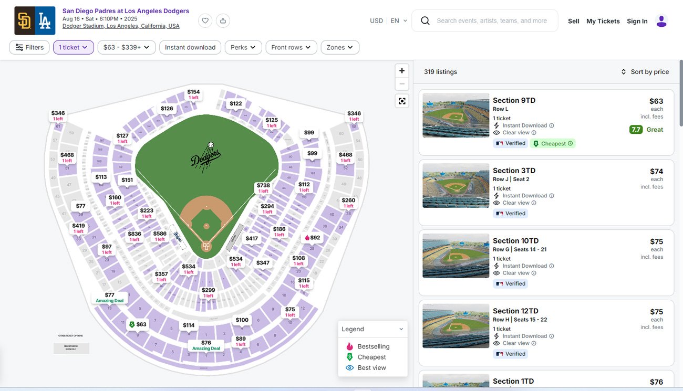Click the $154 map price pin
The height and width of the screenshot is (391, 683).
point(194,94)
